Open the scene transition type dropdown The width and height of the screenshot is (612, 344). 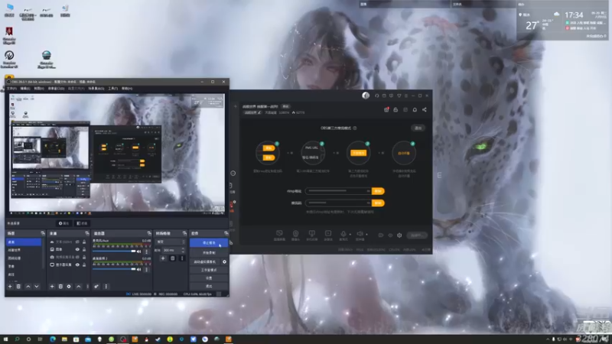[171, 242]
